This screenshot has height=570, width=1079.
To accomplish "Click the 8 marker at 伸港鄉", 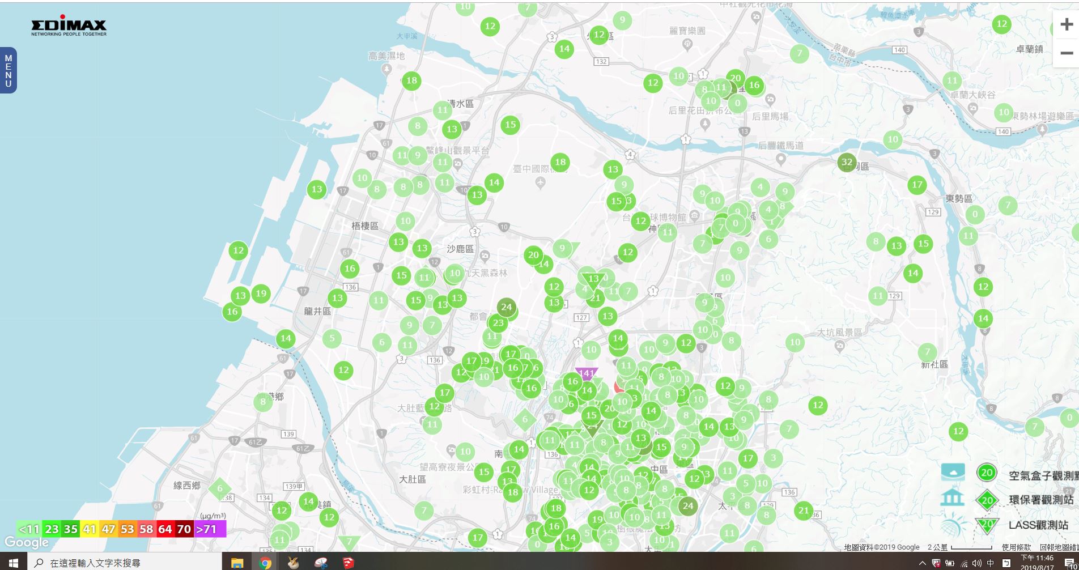I will [262, 402].
